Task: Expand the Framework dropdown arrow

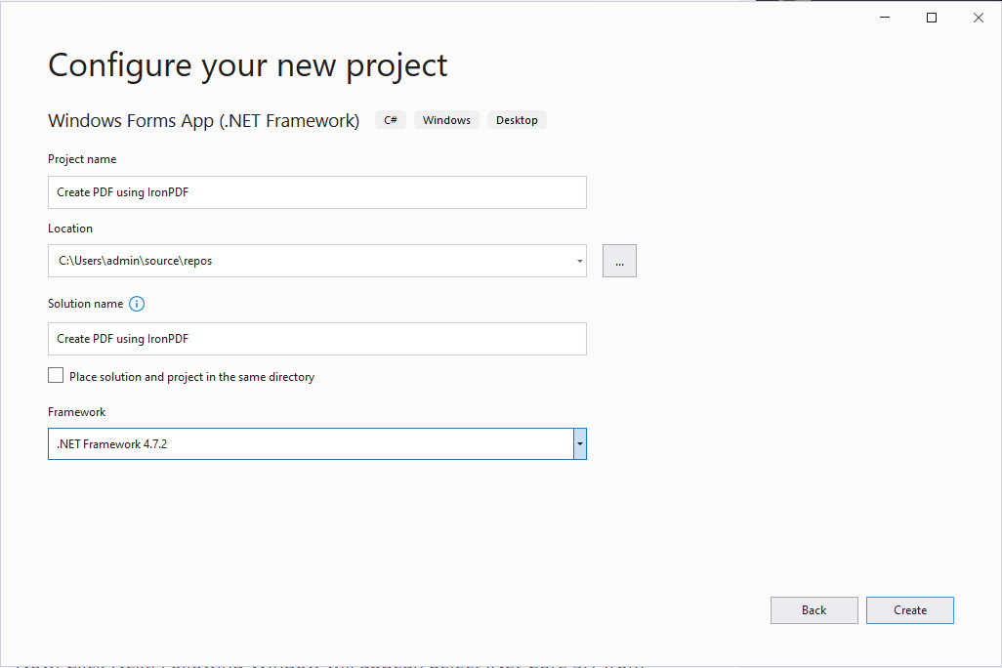Action: tap(580, 444)
